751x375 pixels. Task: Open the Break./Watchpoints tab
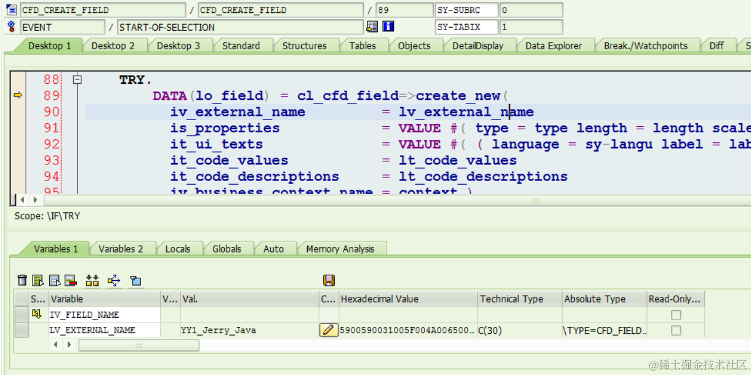click(x=646, y=46)
